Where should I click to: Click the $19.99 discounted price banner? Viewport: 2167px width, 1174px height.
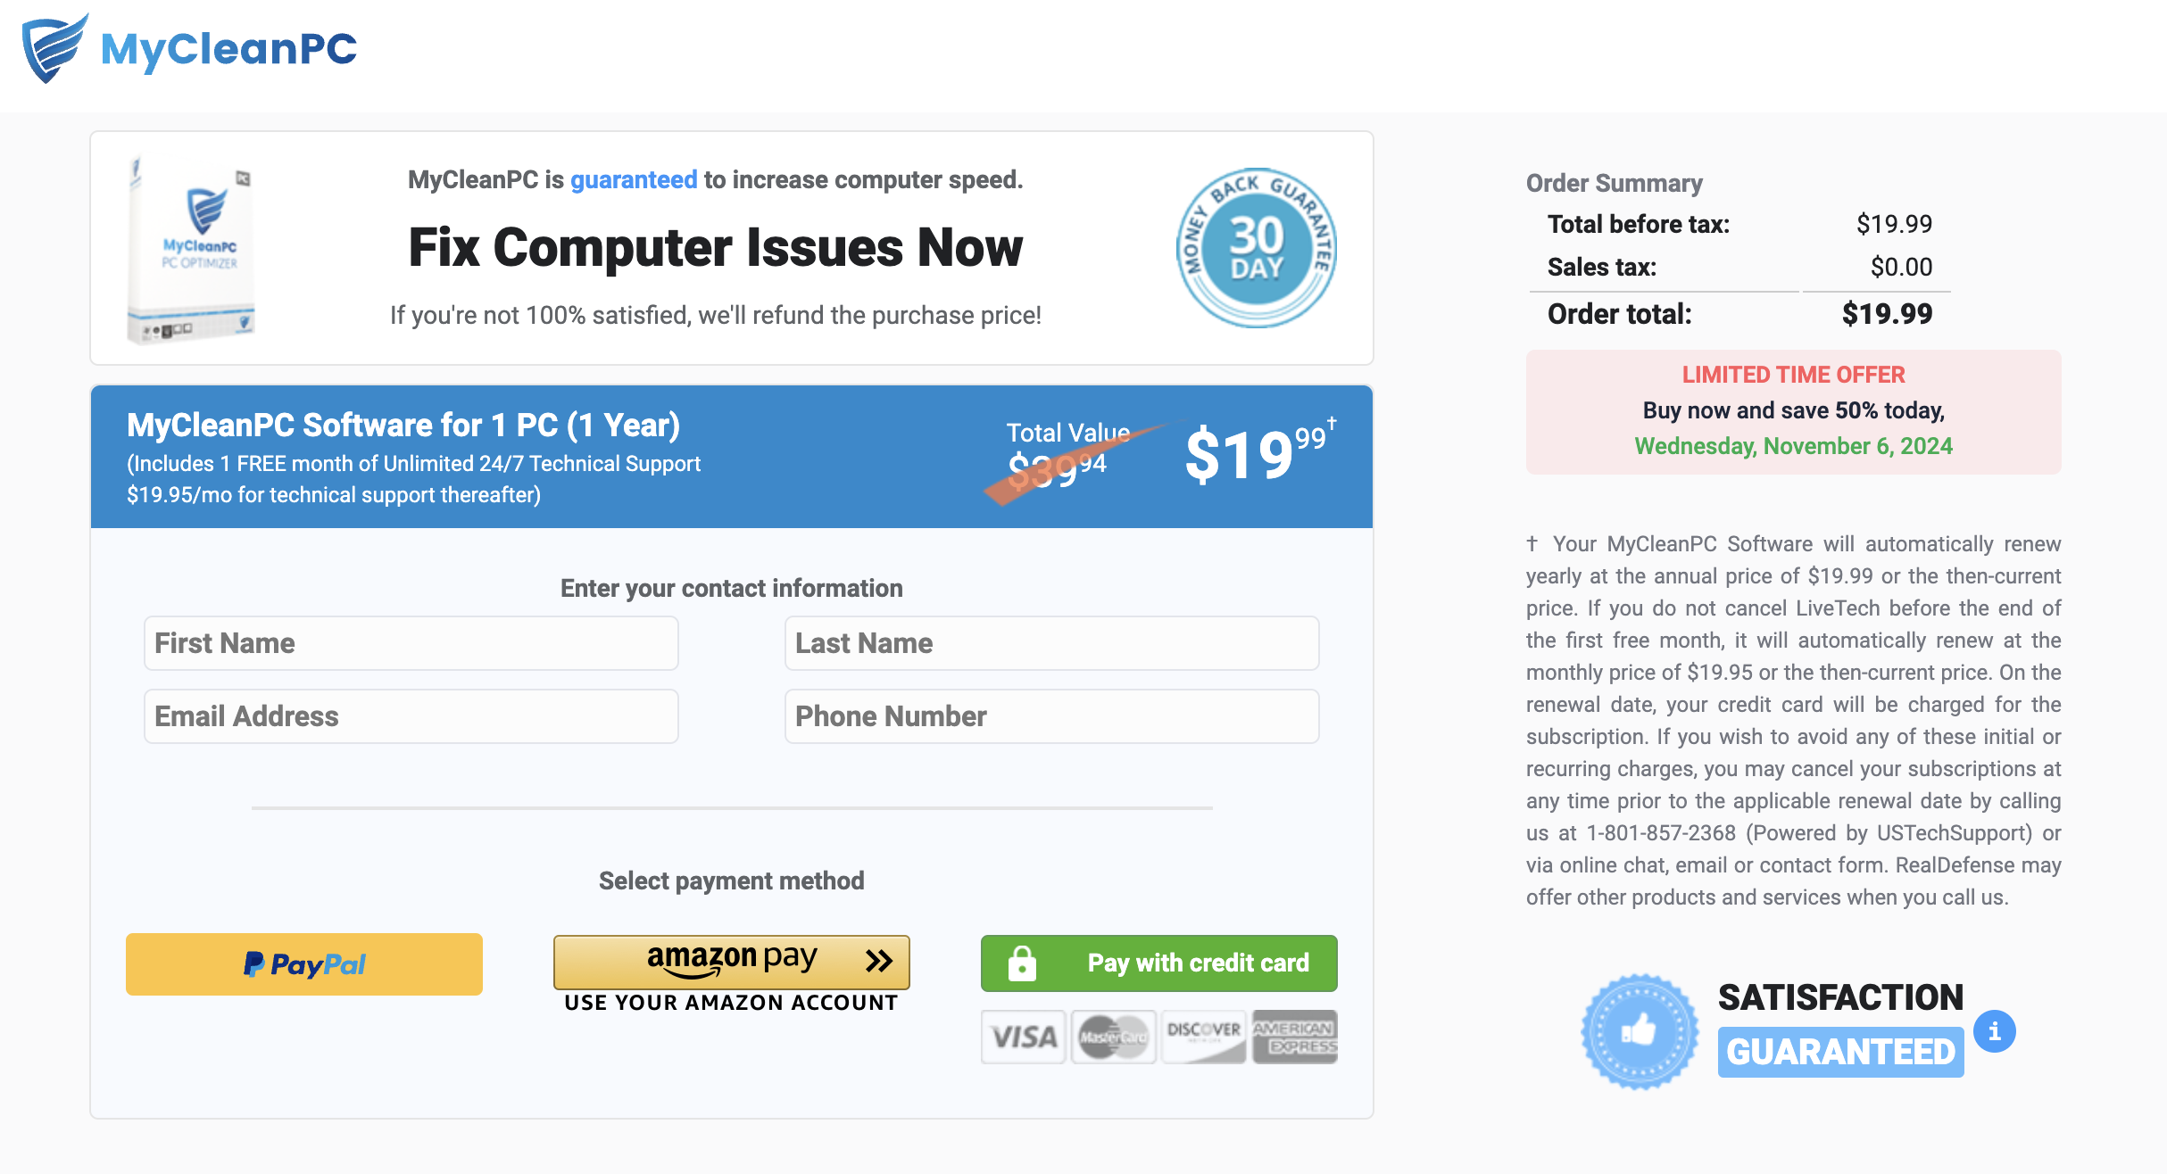(x=1257, y=455)
